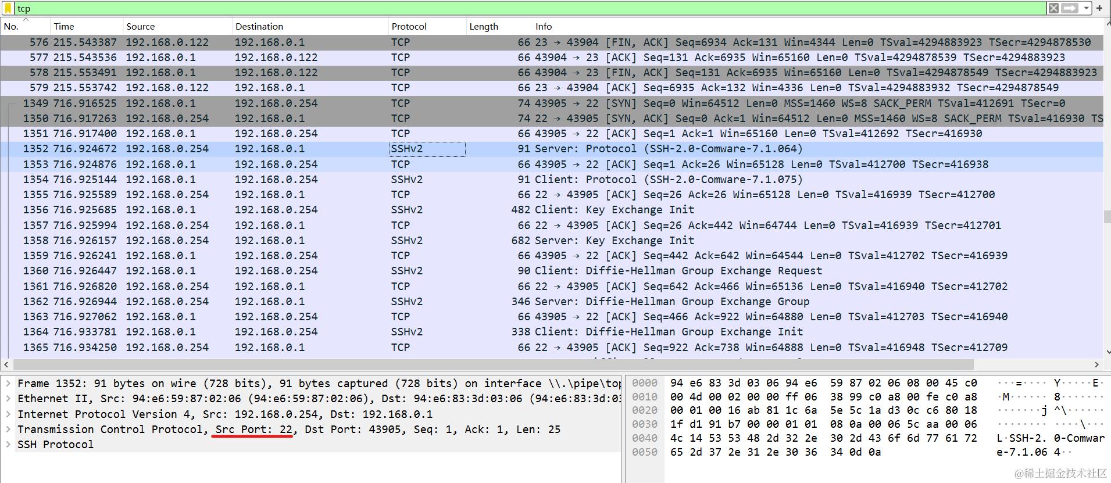Select packet 1365 row

(x=552, y=348)
